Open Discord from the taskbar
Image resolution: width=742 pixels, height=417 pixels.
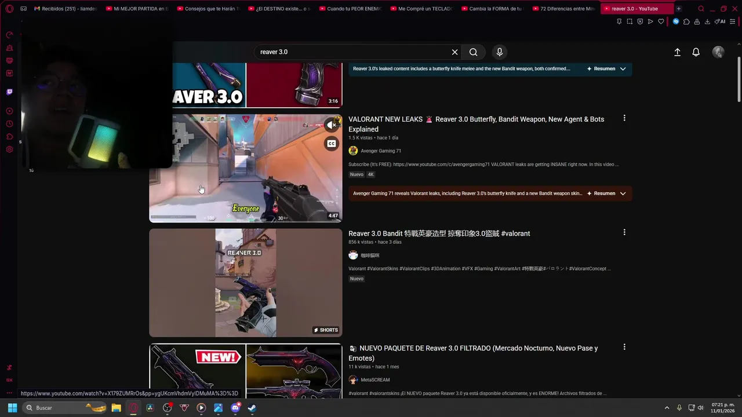click(235, 408)
